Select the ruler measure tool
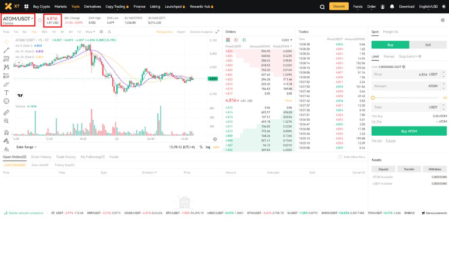This screenshot has height=253, width=449. [6, 113]
